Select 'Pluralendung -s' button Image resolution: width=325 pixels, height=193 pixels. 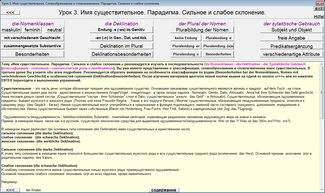186,54
